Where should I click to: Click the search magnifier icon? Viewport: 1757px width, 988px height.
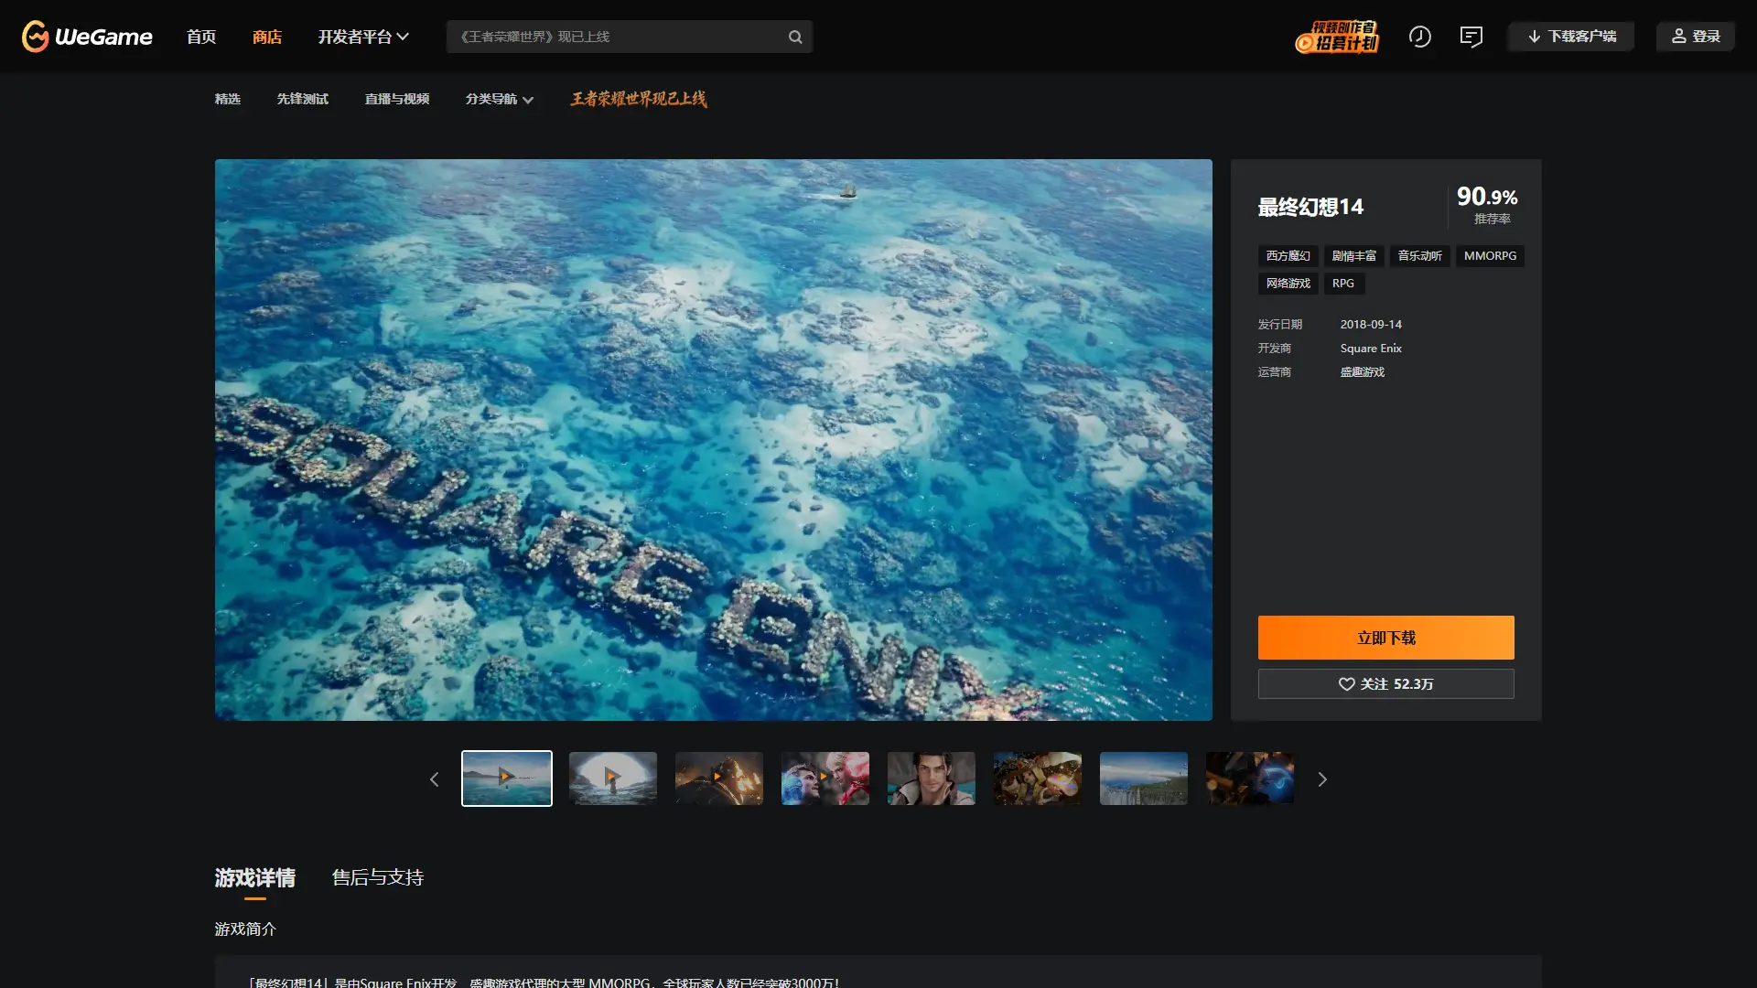coord(795,37)
